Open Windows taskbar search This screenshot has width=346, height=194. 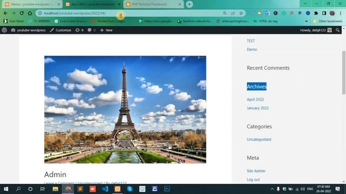(x=18, y=189)
